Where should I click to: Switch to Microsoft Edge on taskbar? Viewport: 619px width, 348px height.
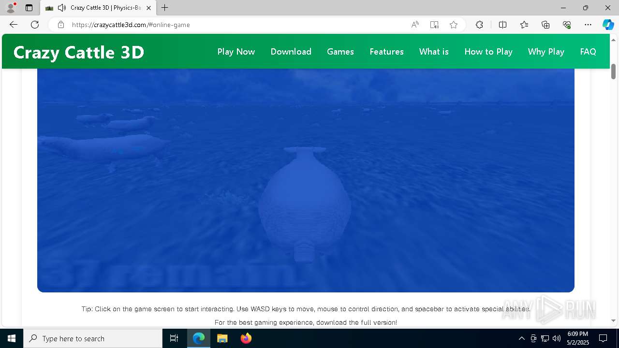[199, 338]
